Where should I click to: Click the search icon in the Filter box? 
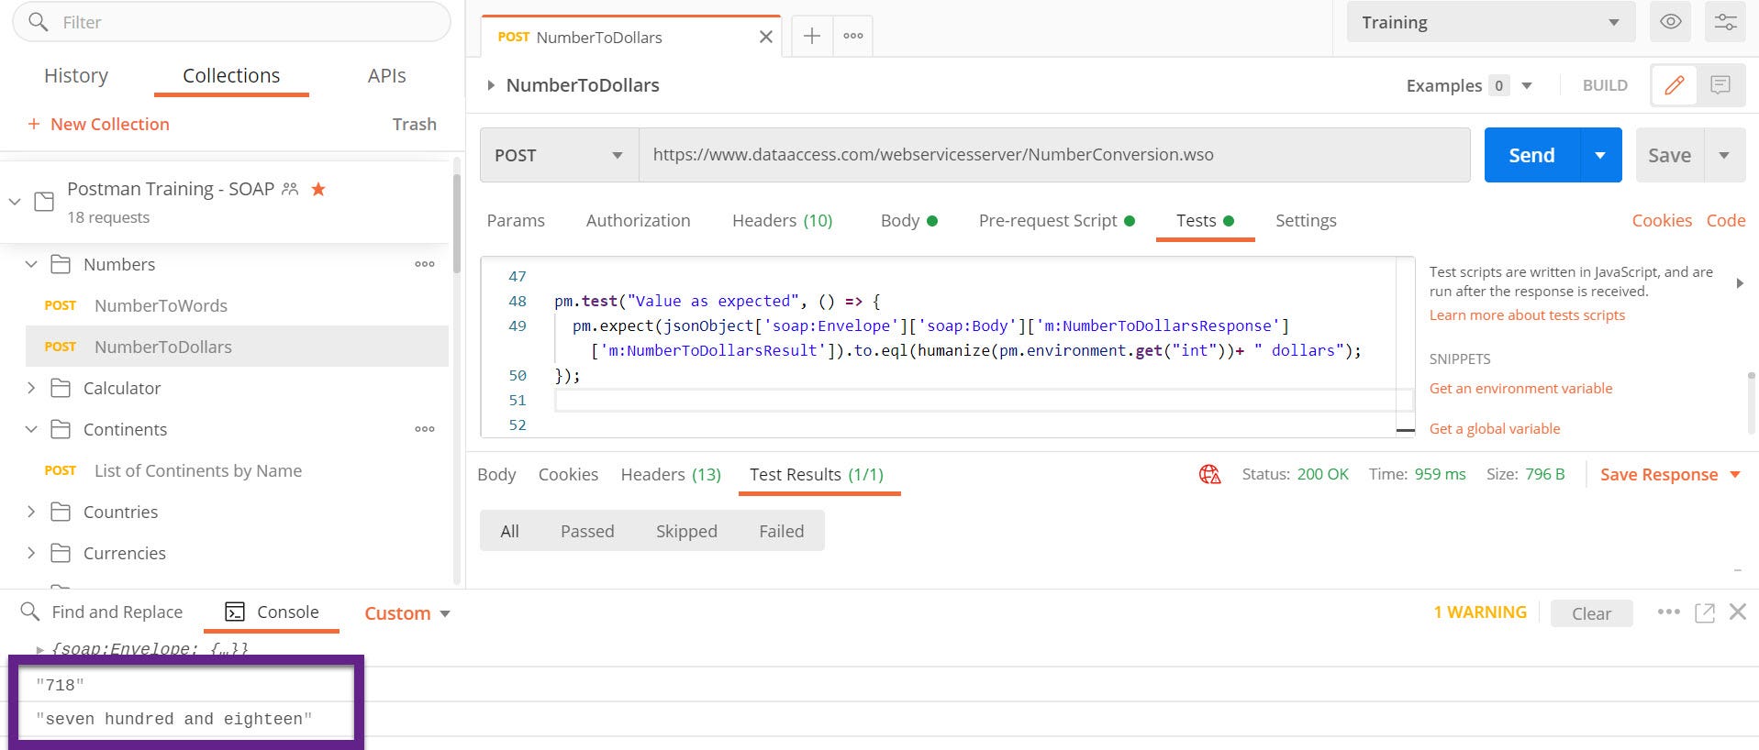pyautogui.click(x=38, y=21)
